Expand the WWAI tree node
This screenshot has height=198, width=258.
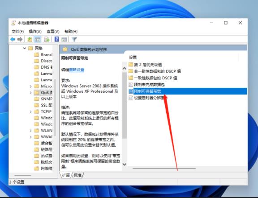30,137
